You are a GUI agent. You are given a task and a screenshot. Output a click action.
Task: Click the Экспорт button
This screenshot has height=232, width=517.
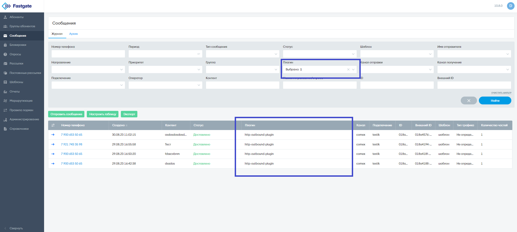point(129,114)
